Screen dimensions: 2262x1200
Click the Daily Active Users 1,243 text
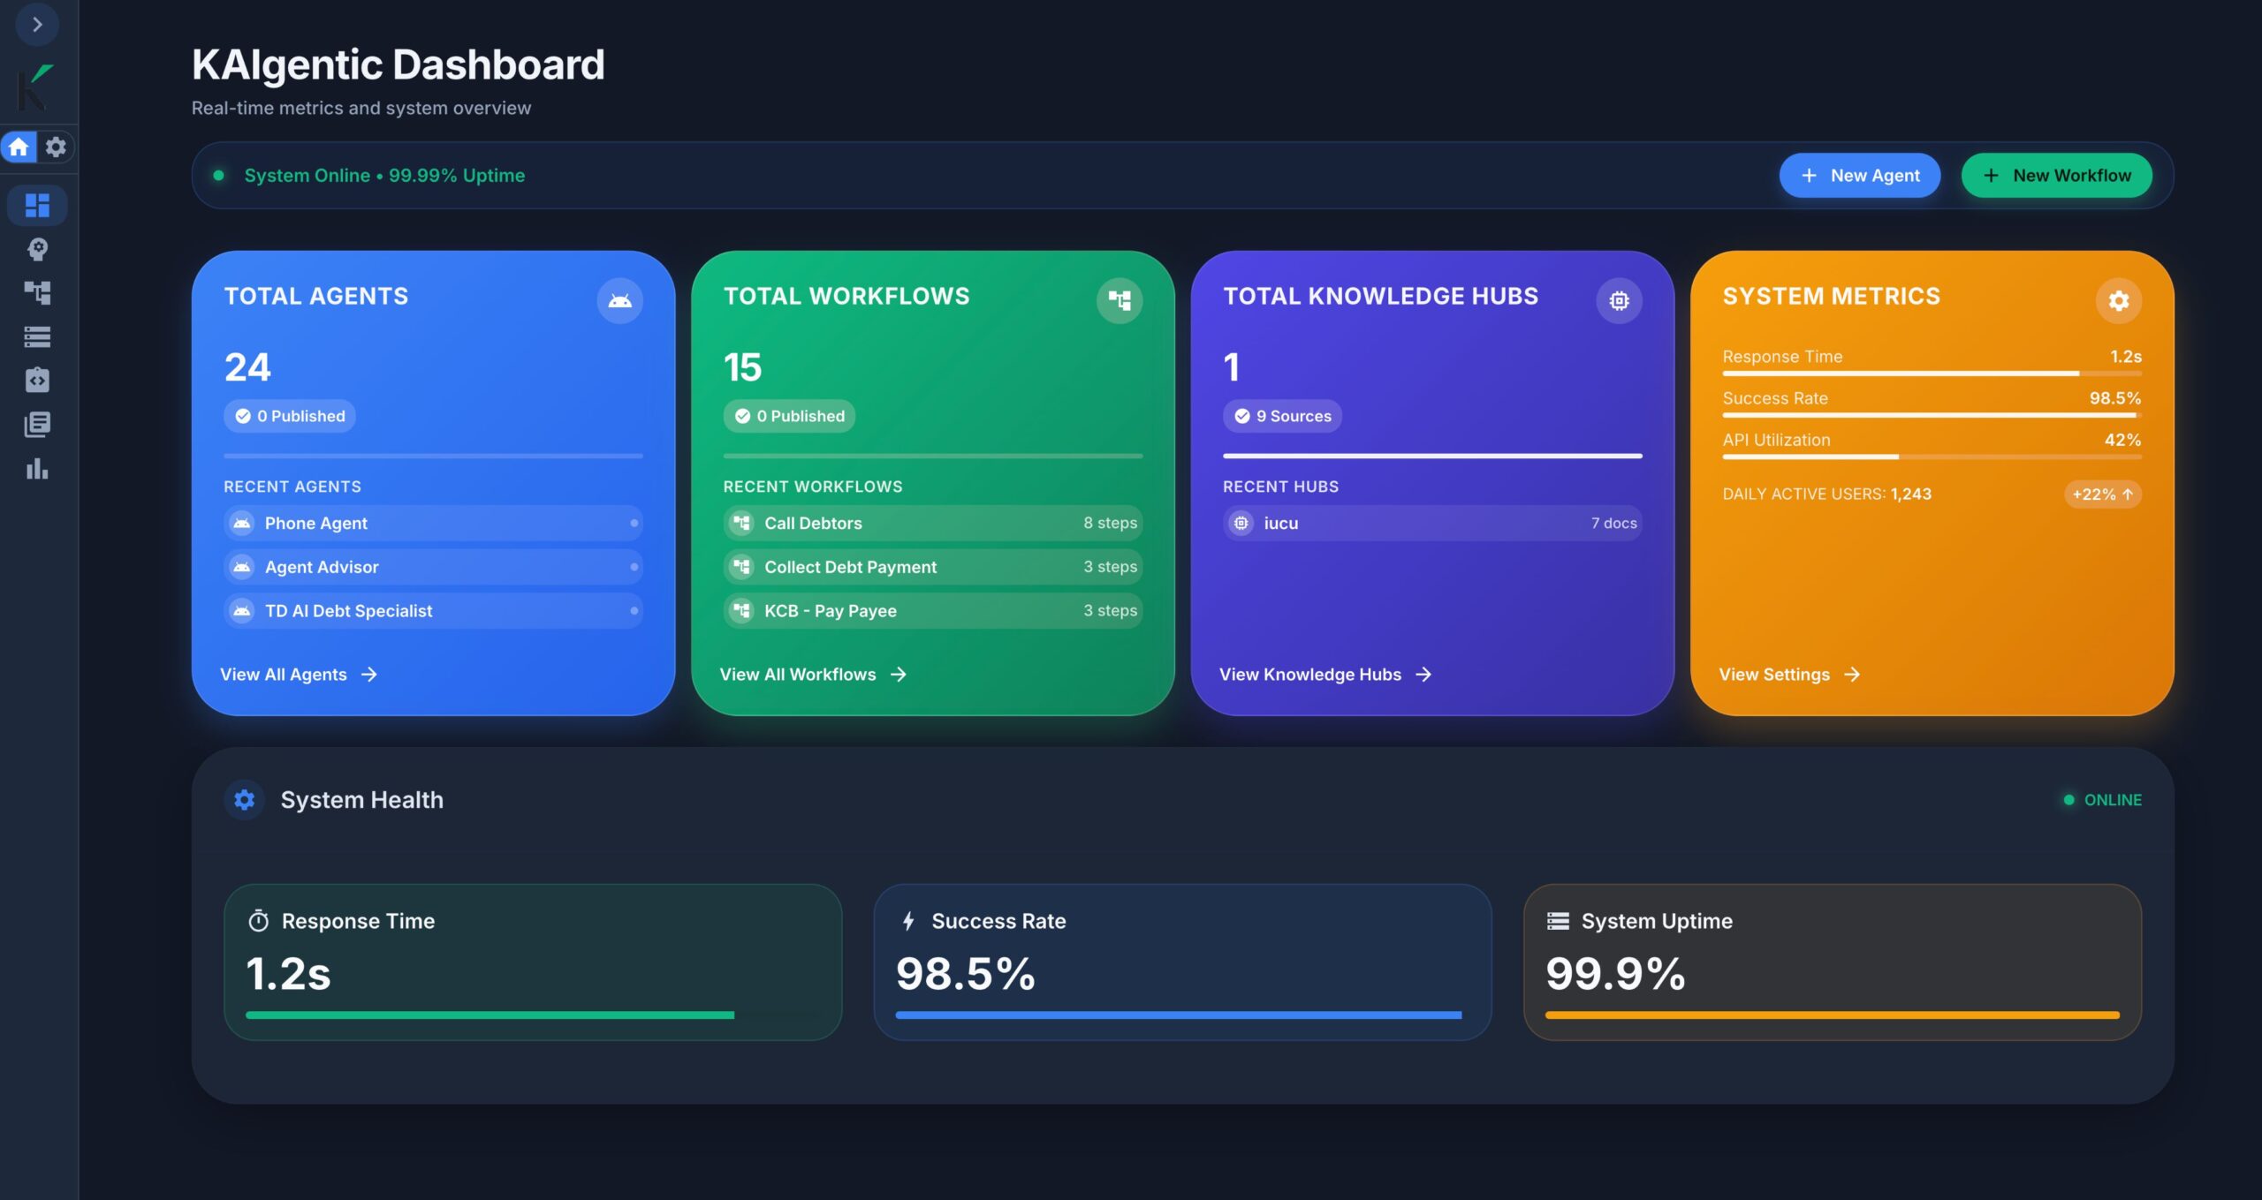click(x=1826, y=494)
